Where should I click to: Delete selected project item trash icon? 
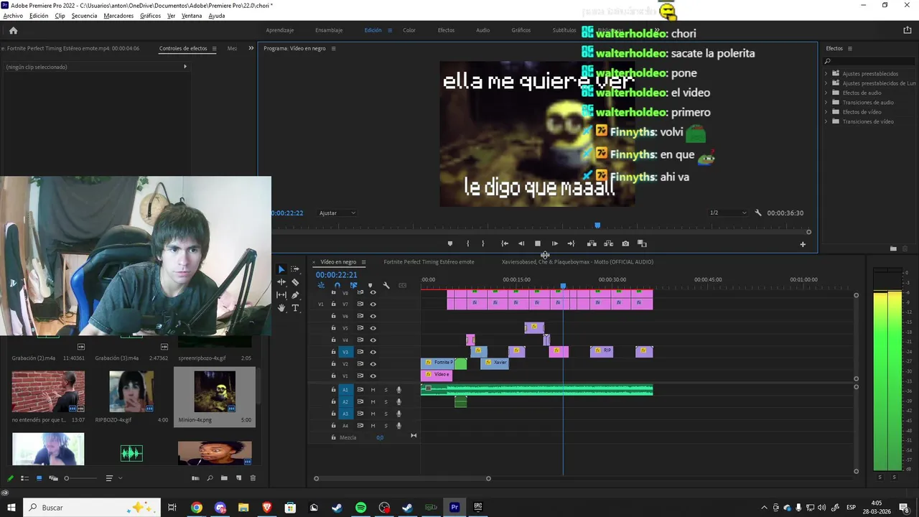[x=253, y=478]
